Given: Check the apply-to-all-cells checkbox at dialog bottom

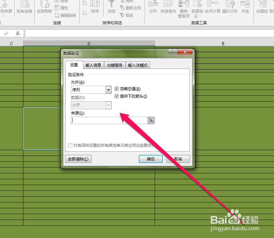Looking at the screenshot, I should tap(70, 145).
